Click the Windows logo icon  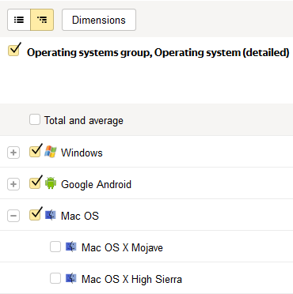(51, 152)
